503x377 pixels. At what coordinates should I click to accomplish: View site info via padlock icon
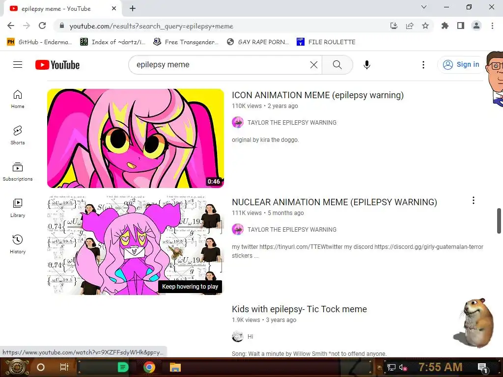[x=62, y=26]
